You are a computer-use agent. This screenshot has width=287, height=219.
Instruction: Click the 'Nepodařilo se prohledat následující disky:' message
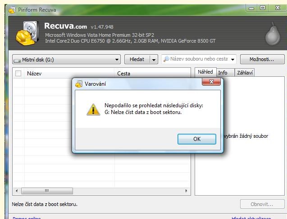coord(154,105)
